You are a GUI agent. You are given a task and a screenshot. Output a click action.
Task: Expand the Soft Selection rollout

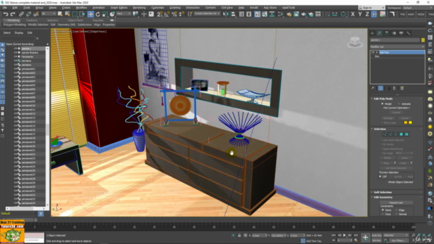pos(382,192)
